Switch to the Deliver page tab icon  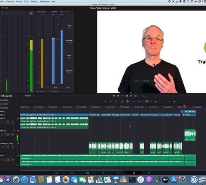149,173
